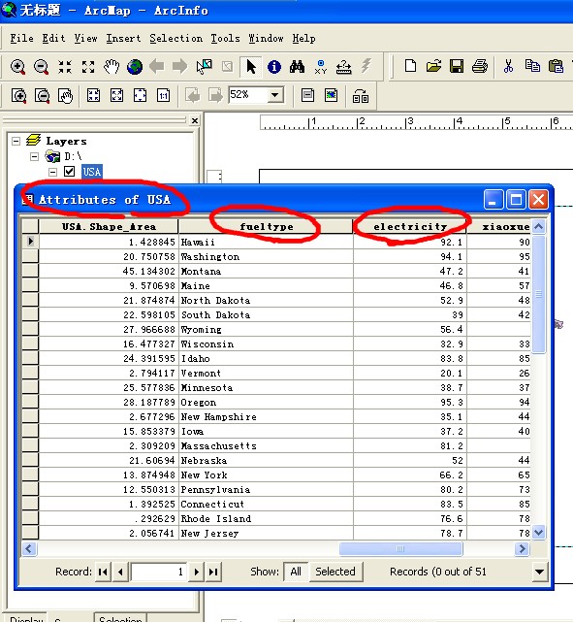
Task: Click the Go To XY icon
Action: coord(320,67)
